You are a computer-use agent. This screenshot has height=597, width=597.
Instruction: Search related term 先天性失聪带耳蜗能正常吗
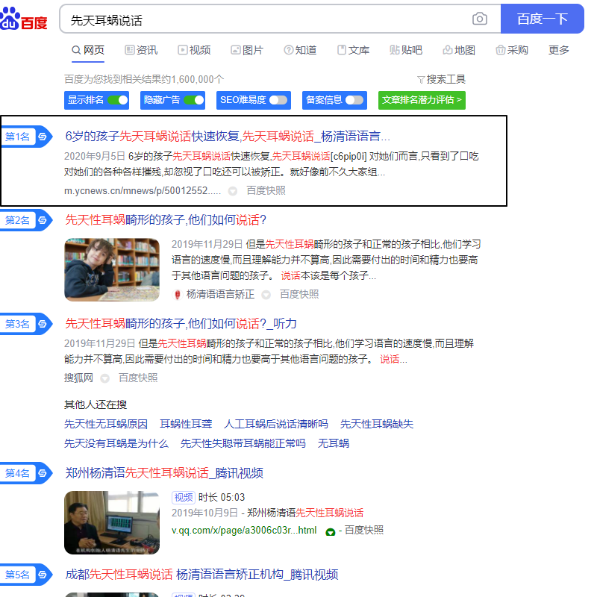[243, 443]
